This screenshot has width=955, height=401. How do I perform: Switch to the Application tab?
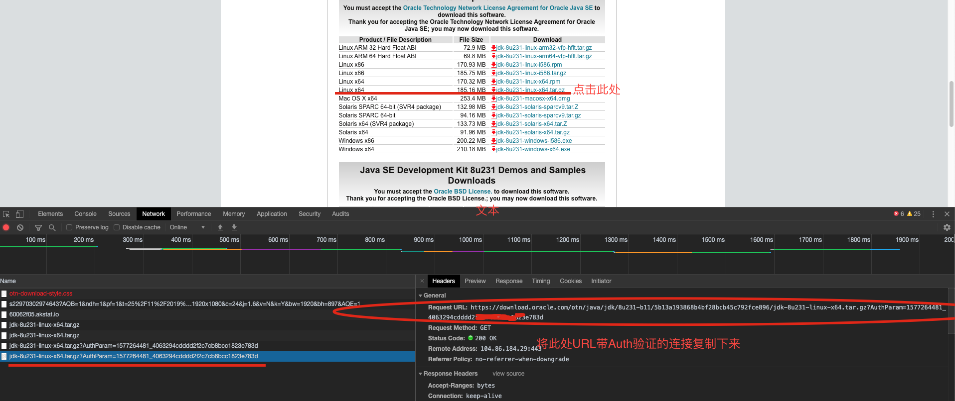click(272, 214)
